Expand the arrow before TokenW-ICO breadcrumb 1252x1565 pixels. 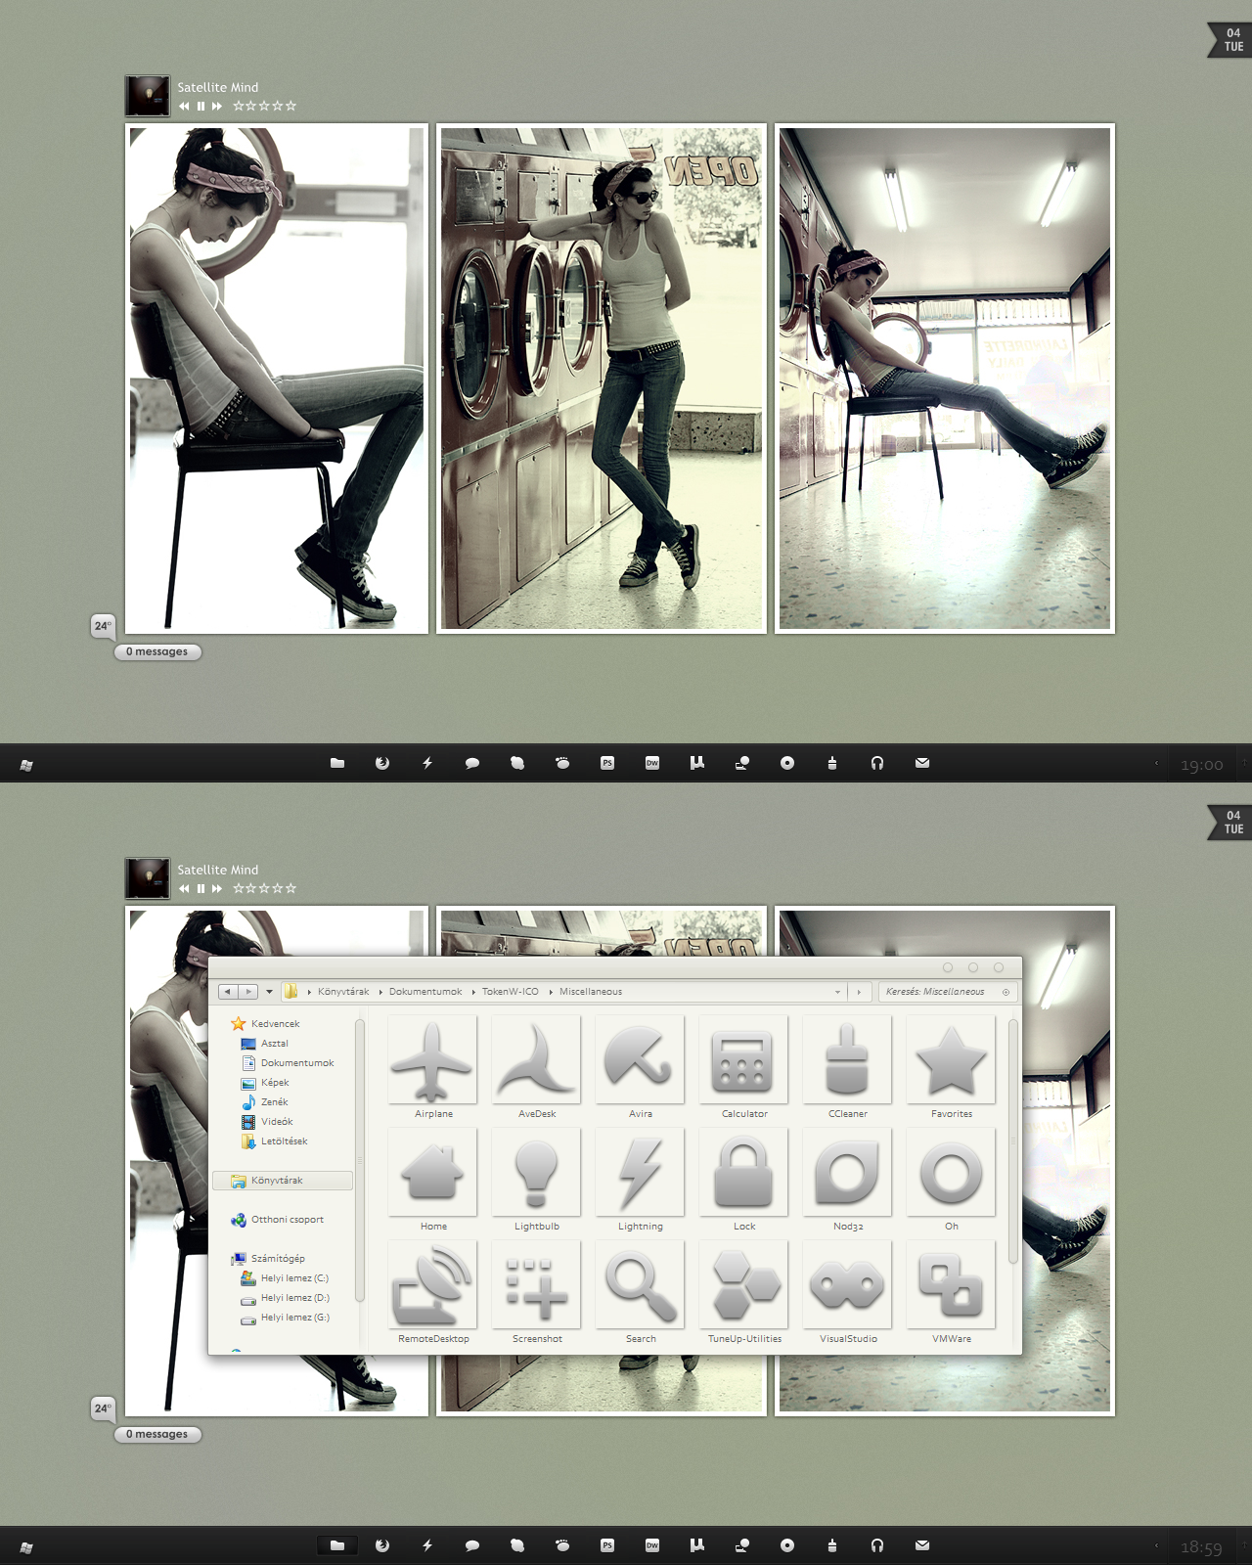(473, 992)
